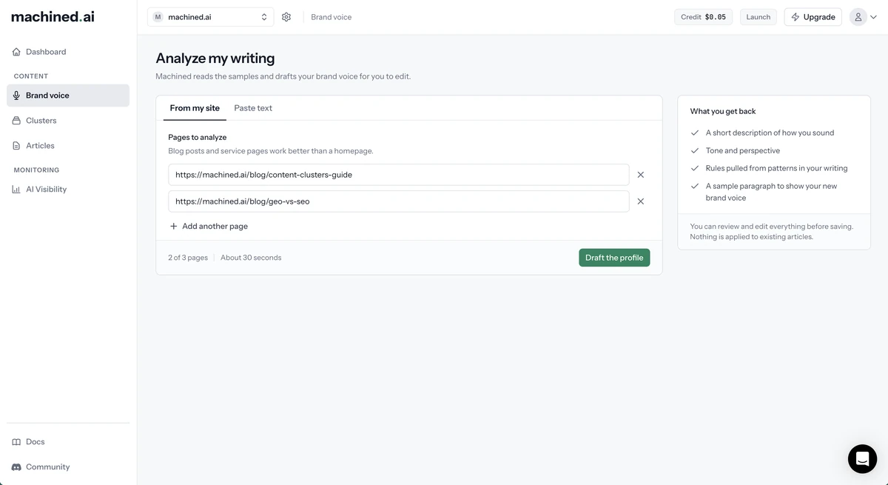
Task: Go to Dashboard in the sidebar
Action: [x=68, y=52]
